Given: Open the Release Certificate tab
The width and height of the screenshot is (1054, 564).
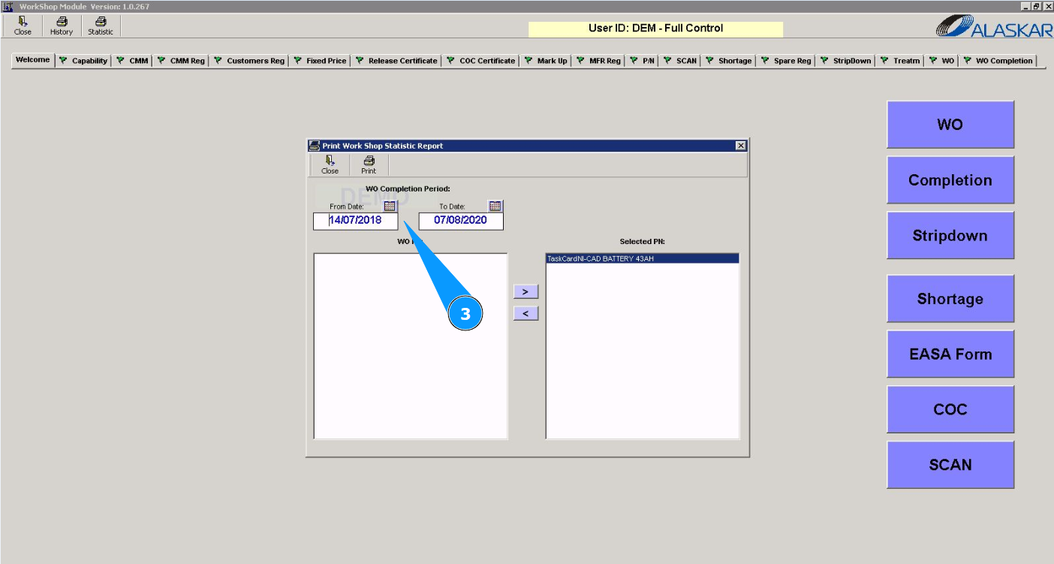Looking at the screenshot, I should click(x=396, y=61).
